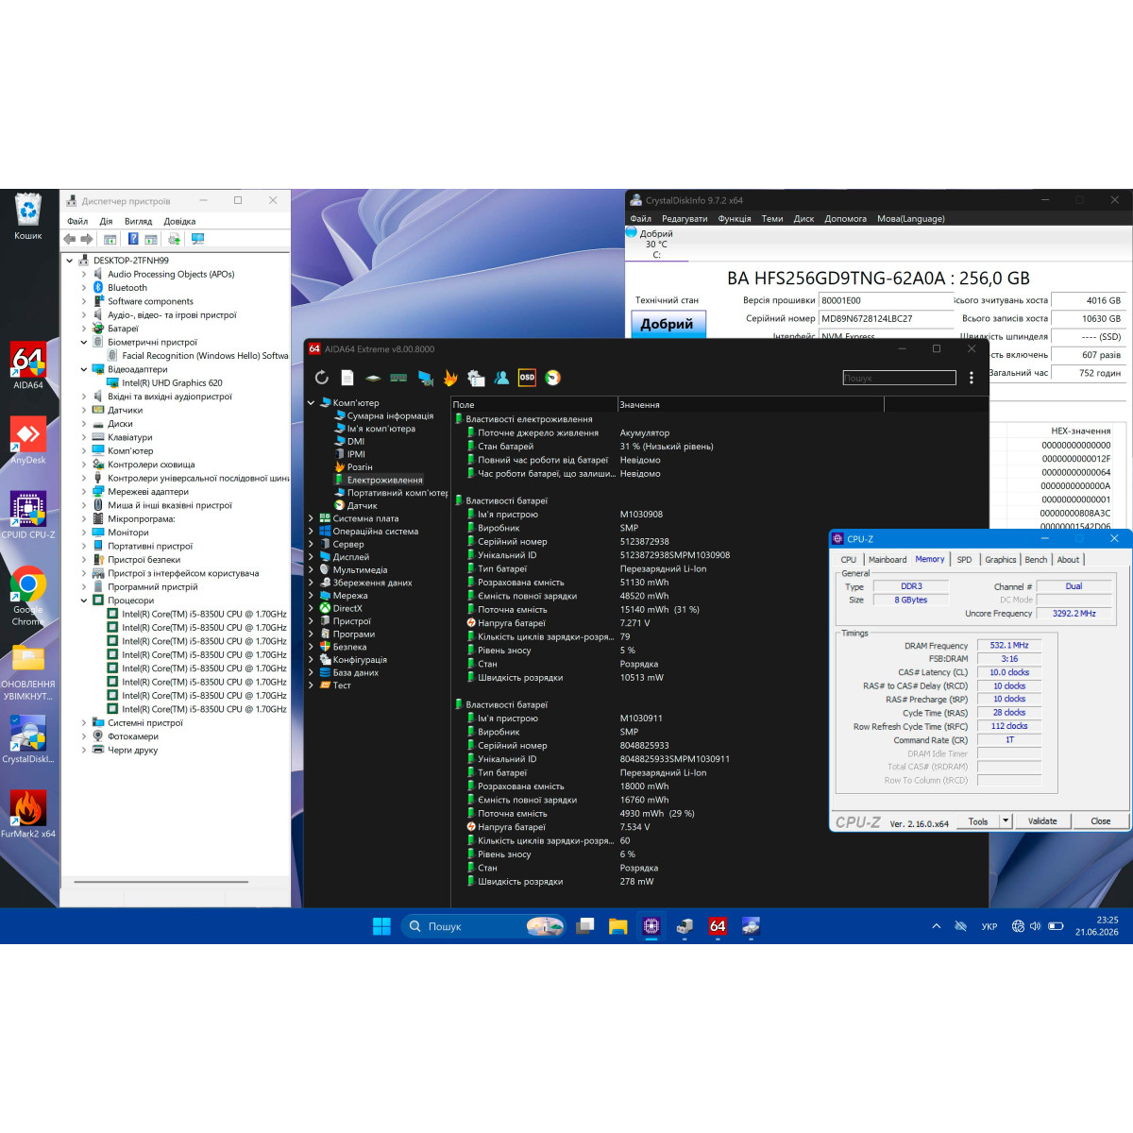Select Добрий 30 °C disk C: in CrystalDiskInfo
The width and height of the screenshot is (1133, 1133).
click(x=656, y=244)
